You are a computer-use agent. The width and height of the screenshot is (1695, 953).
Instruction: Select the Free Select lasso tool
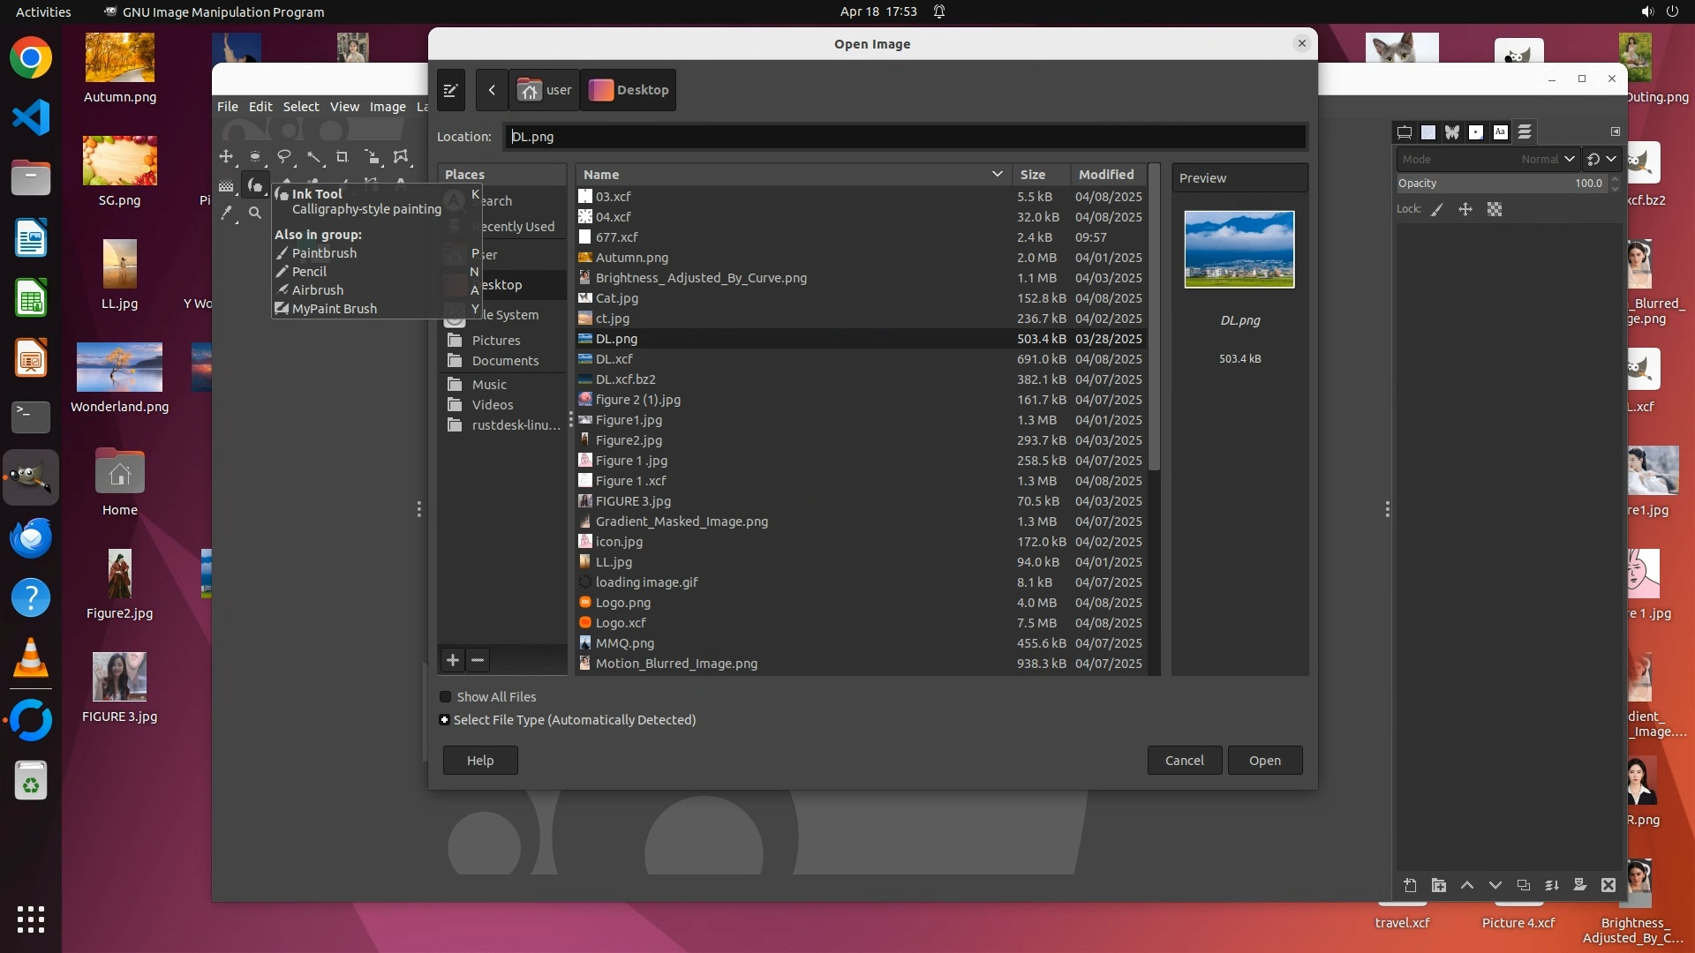point(284,157)
